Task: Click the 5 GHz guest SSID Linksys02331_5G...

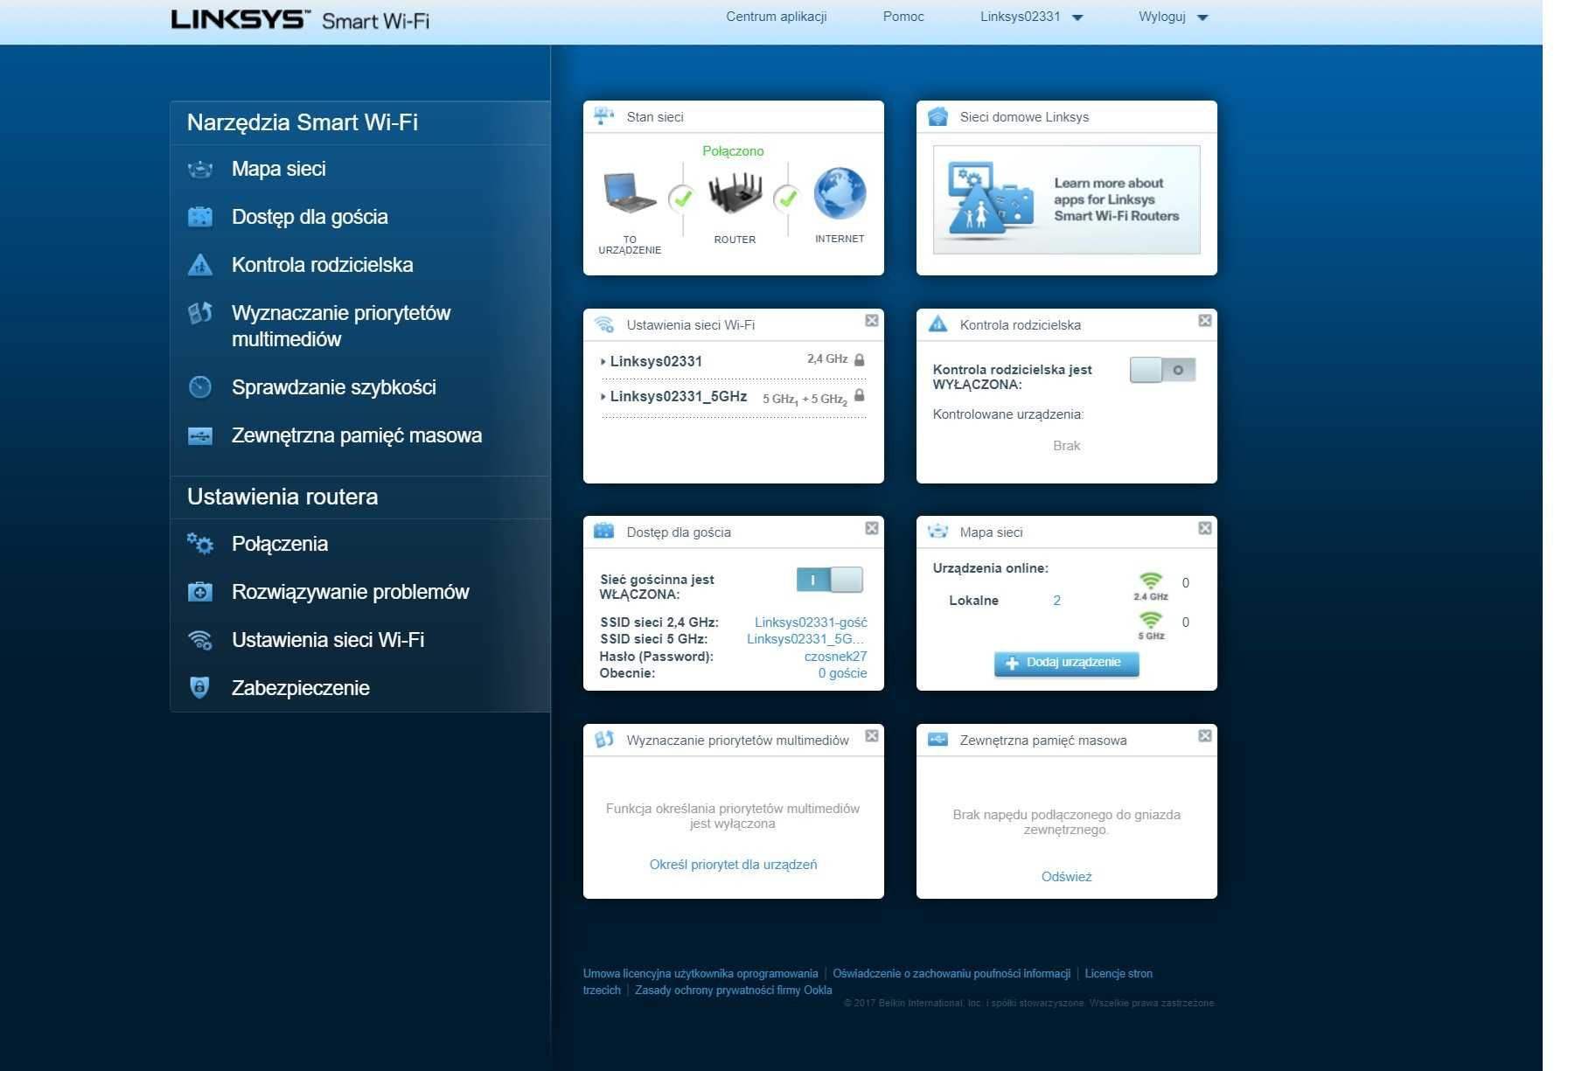Action: click(x=805, y=639)
